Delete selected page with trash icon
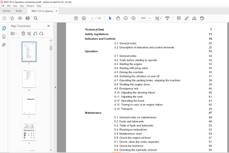This screenshot has width=229, height=153. [x=23, y=34]
